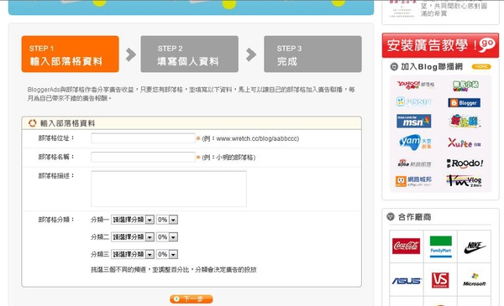The image size is (504, 306).
Task: Click the 合作廠商 heading
Action: [x=414, y=217]
